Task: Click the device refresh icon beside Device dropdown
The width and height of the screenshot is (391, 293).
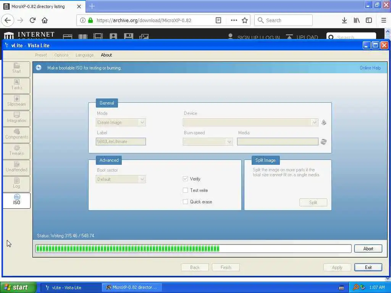Action: (324, 122)
